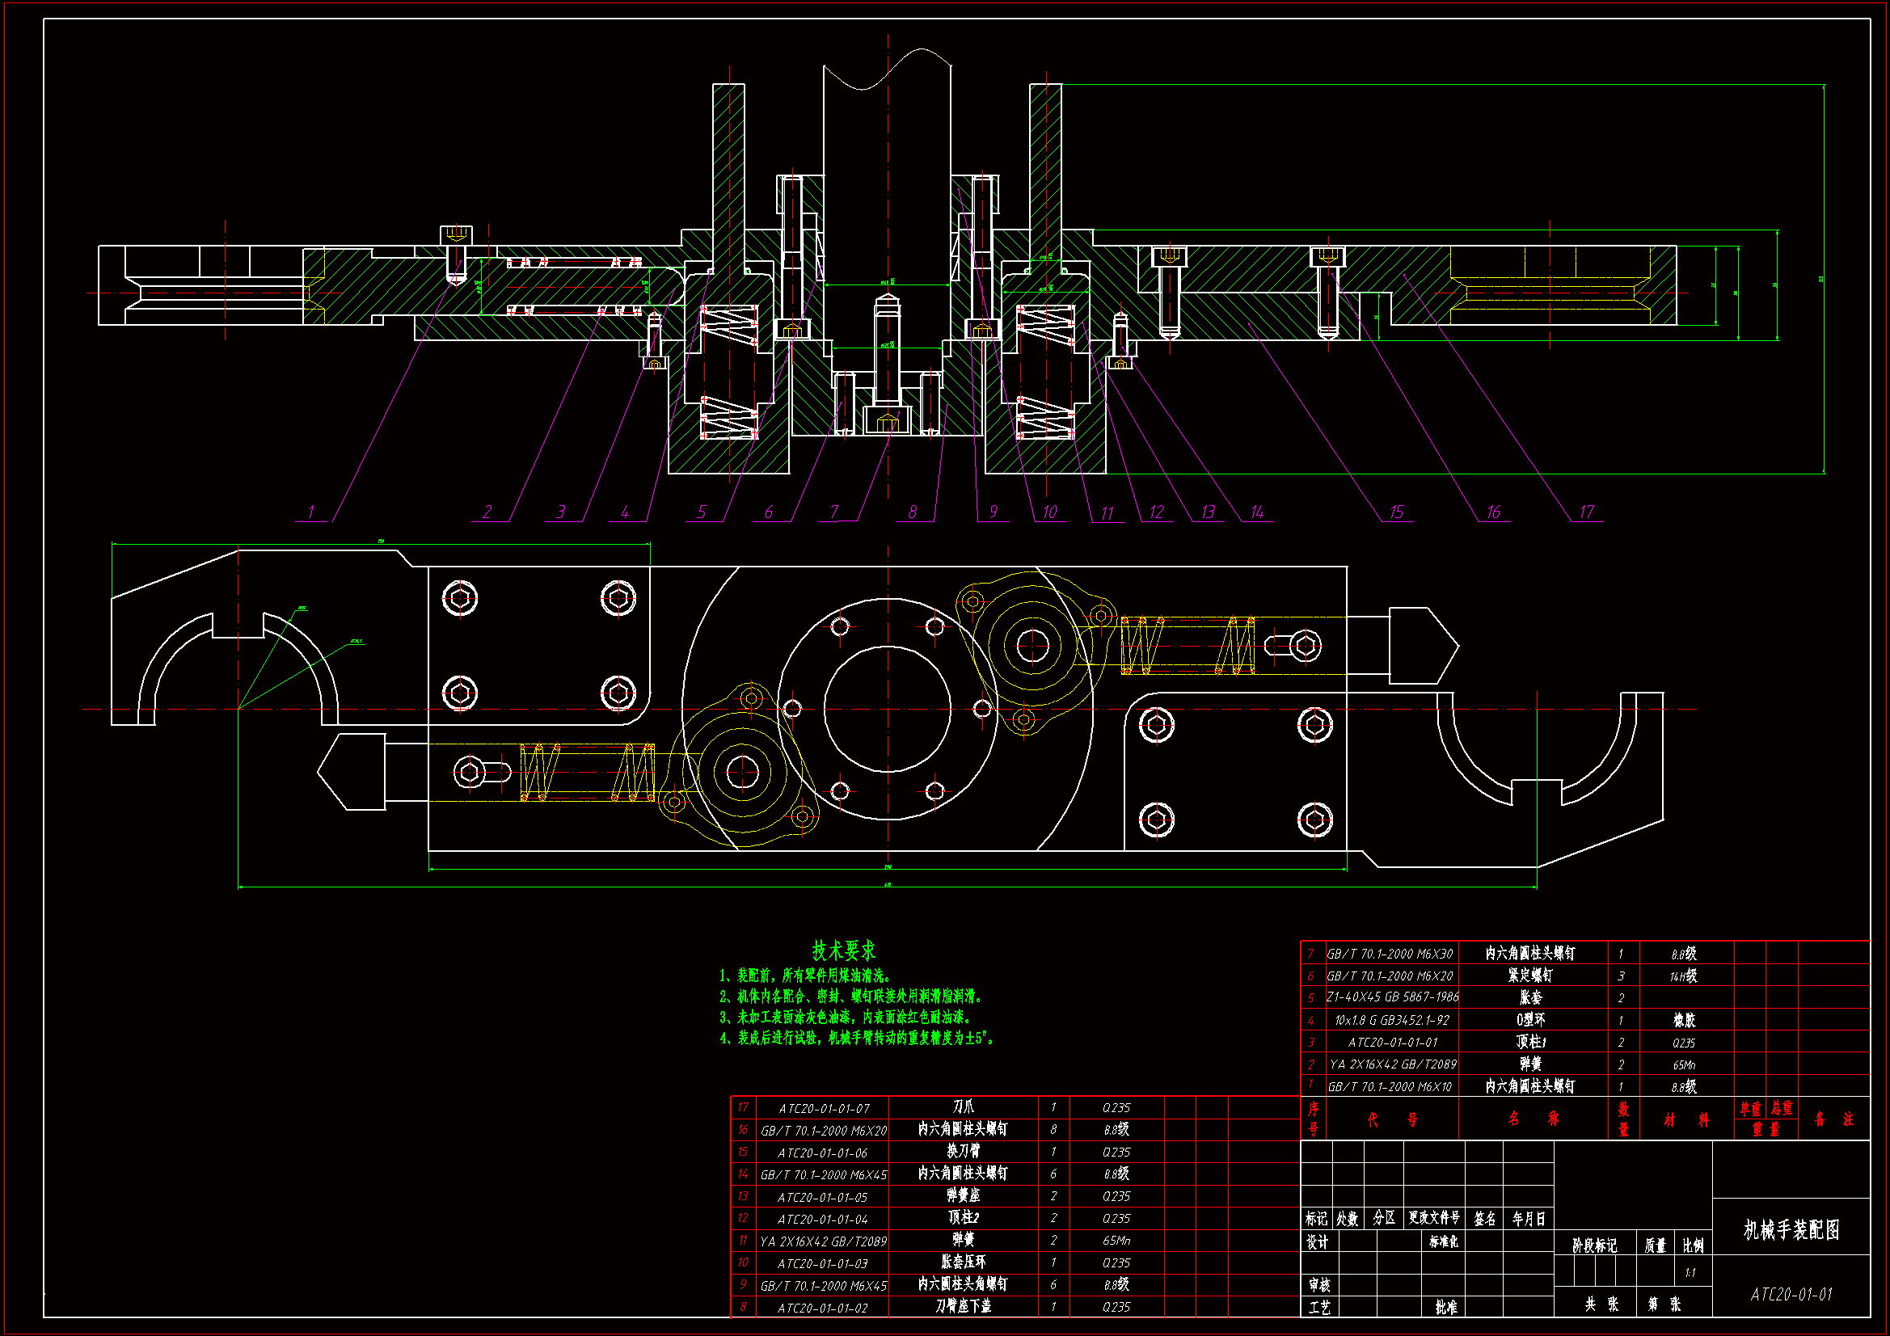The image size is (1890, 1336).
Task: Click the 技术要求 heading text
Action: (844, 950)
